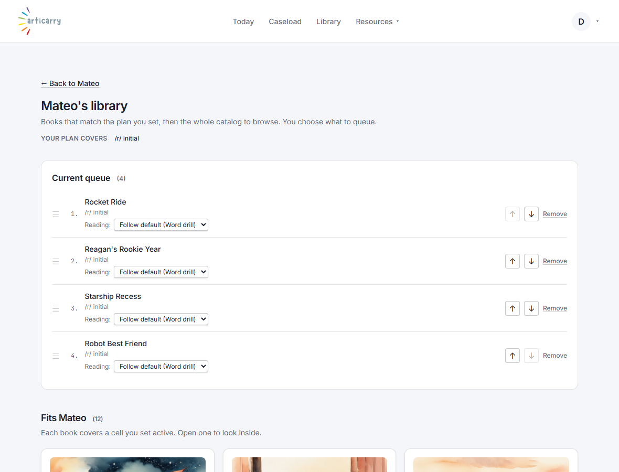The width and height of the screenshot is (619, 472).
Task: Open Reading dropdown for Robot Best Friend
Action: click(x=161, y=366)
